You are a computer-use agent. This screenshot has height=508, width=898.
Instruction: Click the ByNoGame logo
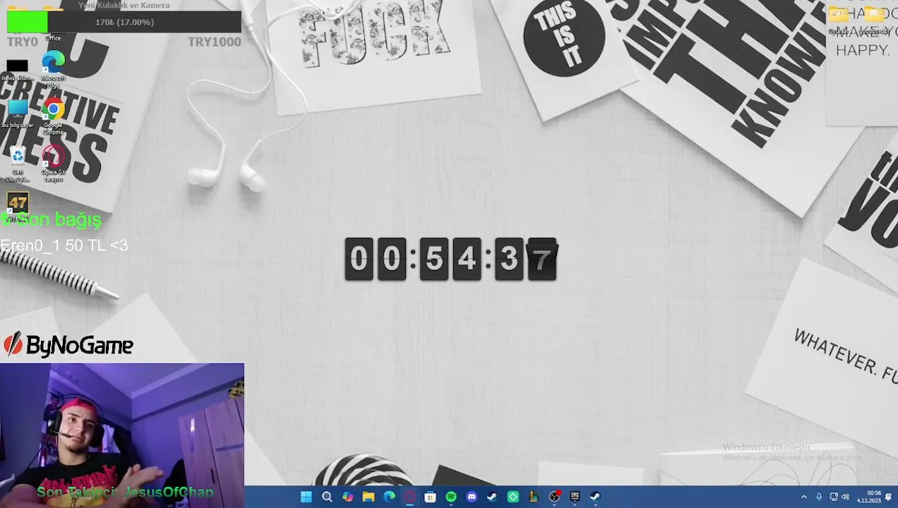click(68, 345)
